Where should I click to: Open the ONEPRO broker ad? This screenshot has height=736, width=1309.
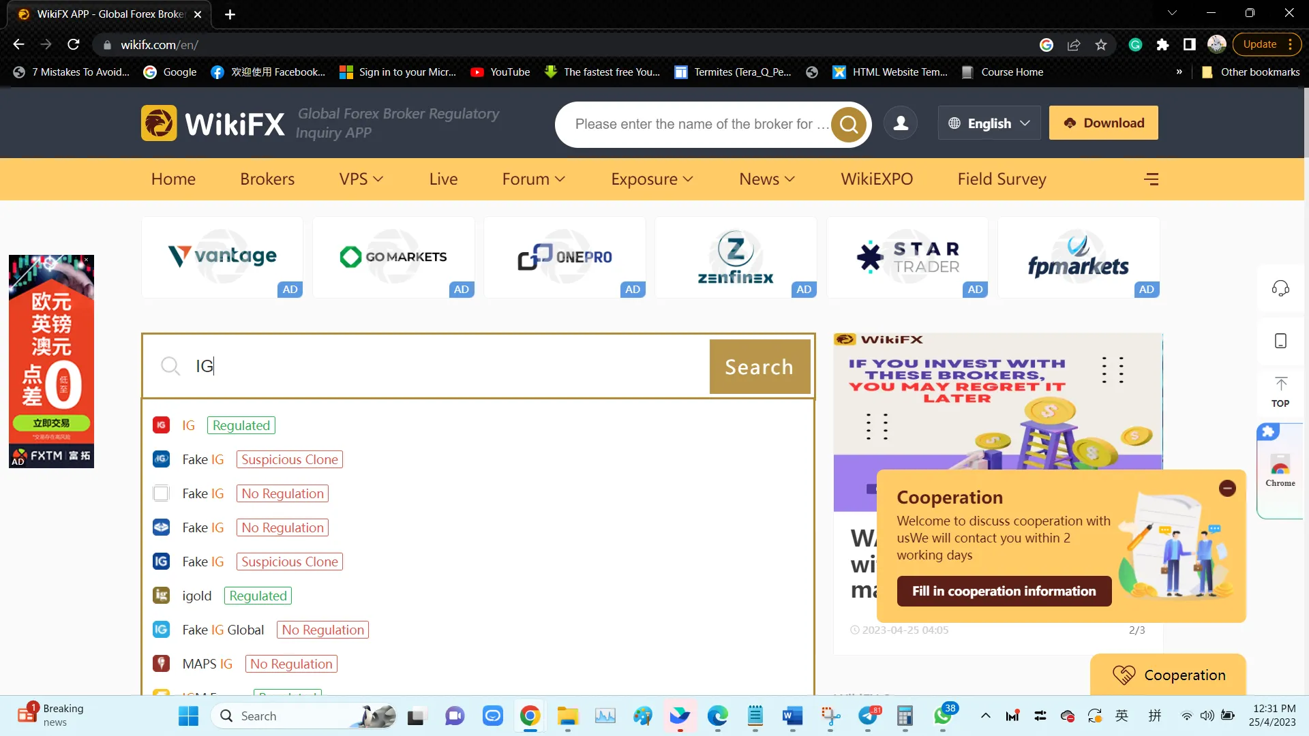pyautogui.click(x=565, y=258)
